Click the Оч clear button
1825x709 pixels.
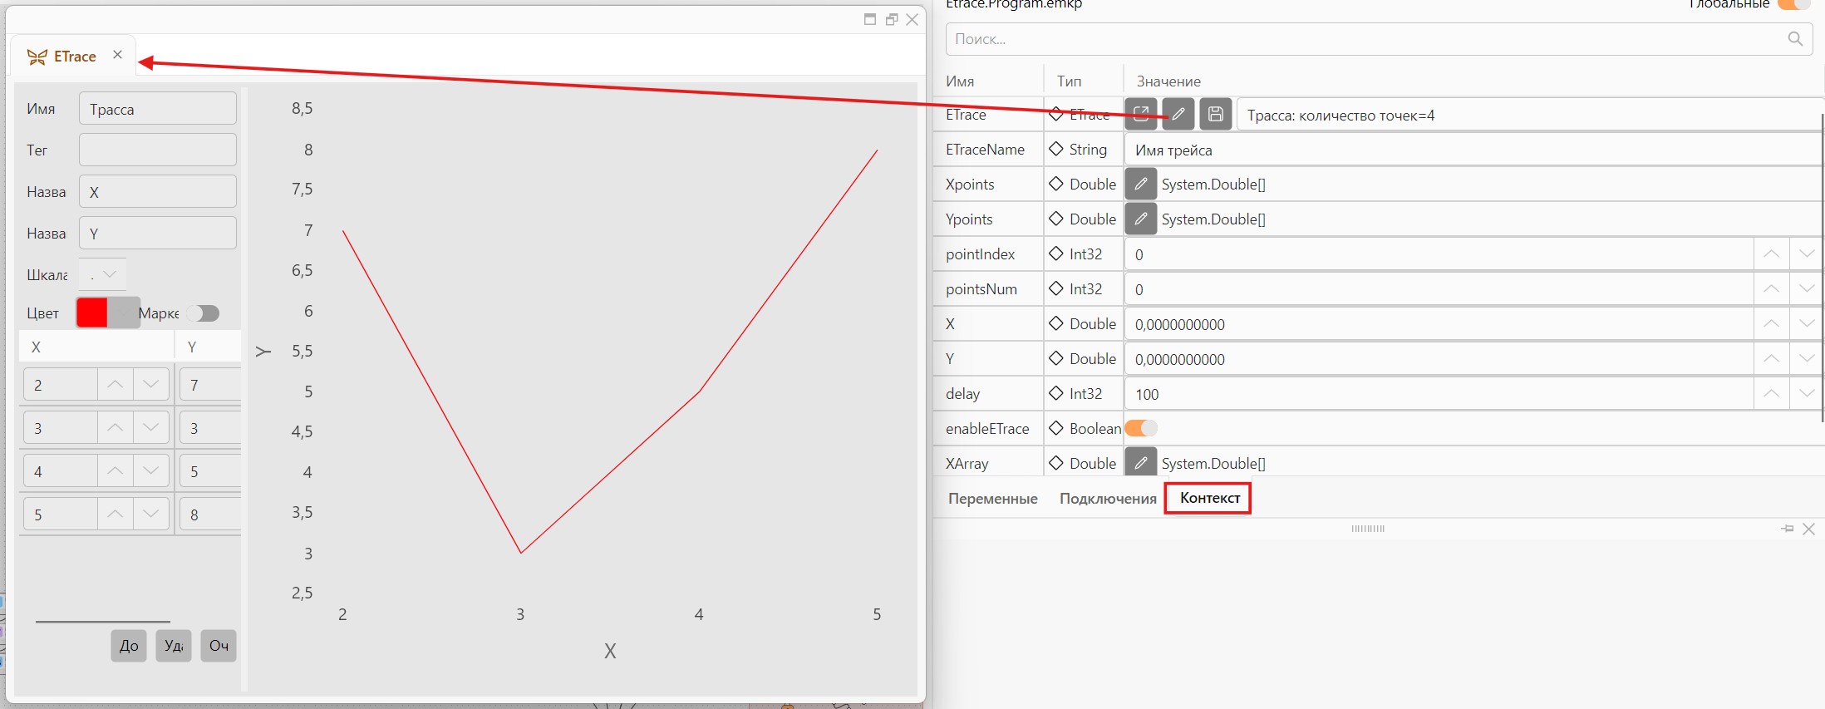(x=219, y=646)
